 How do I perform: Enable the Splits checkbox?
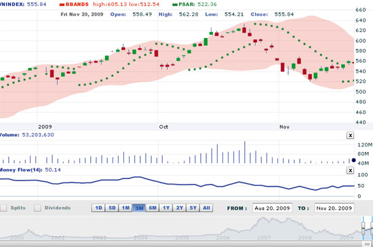point(3,208)
